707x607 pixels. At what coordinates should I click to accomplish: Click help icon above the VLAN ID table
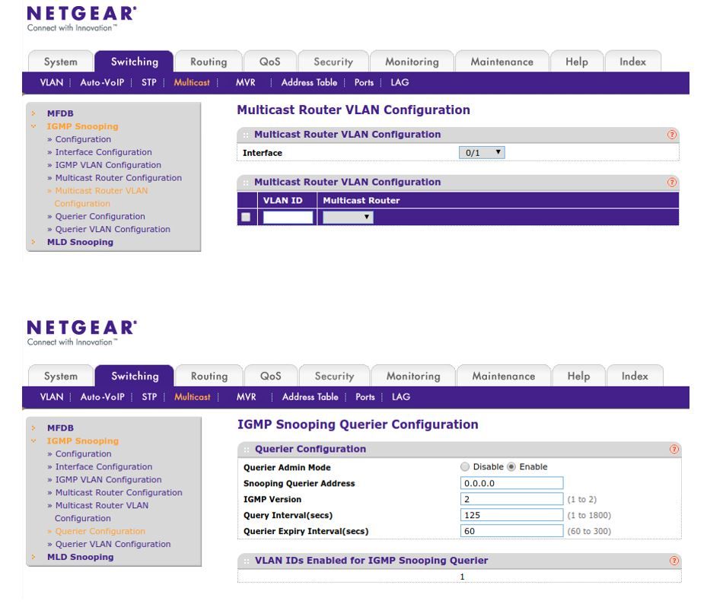click(x=672, y=183)
